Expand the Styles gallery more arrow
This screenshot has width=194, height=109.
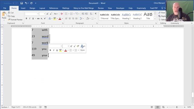coord(155,19)
